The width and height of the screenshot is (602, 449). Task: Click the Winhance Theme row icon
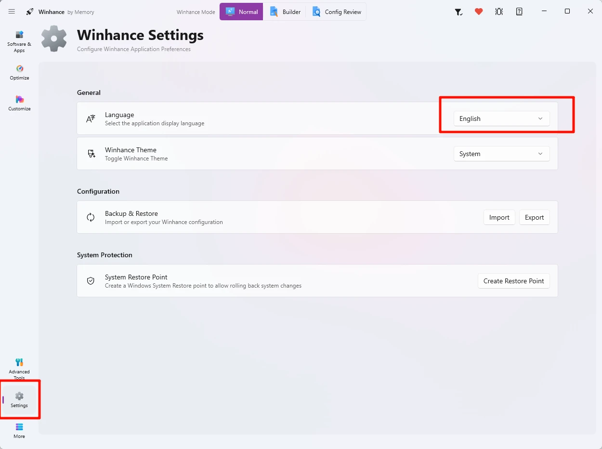[x=91, y=154]
